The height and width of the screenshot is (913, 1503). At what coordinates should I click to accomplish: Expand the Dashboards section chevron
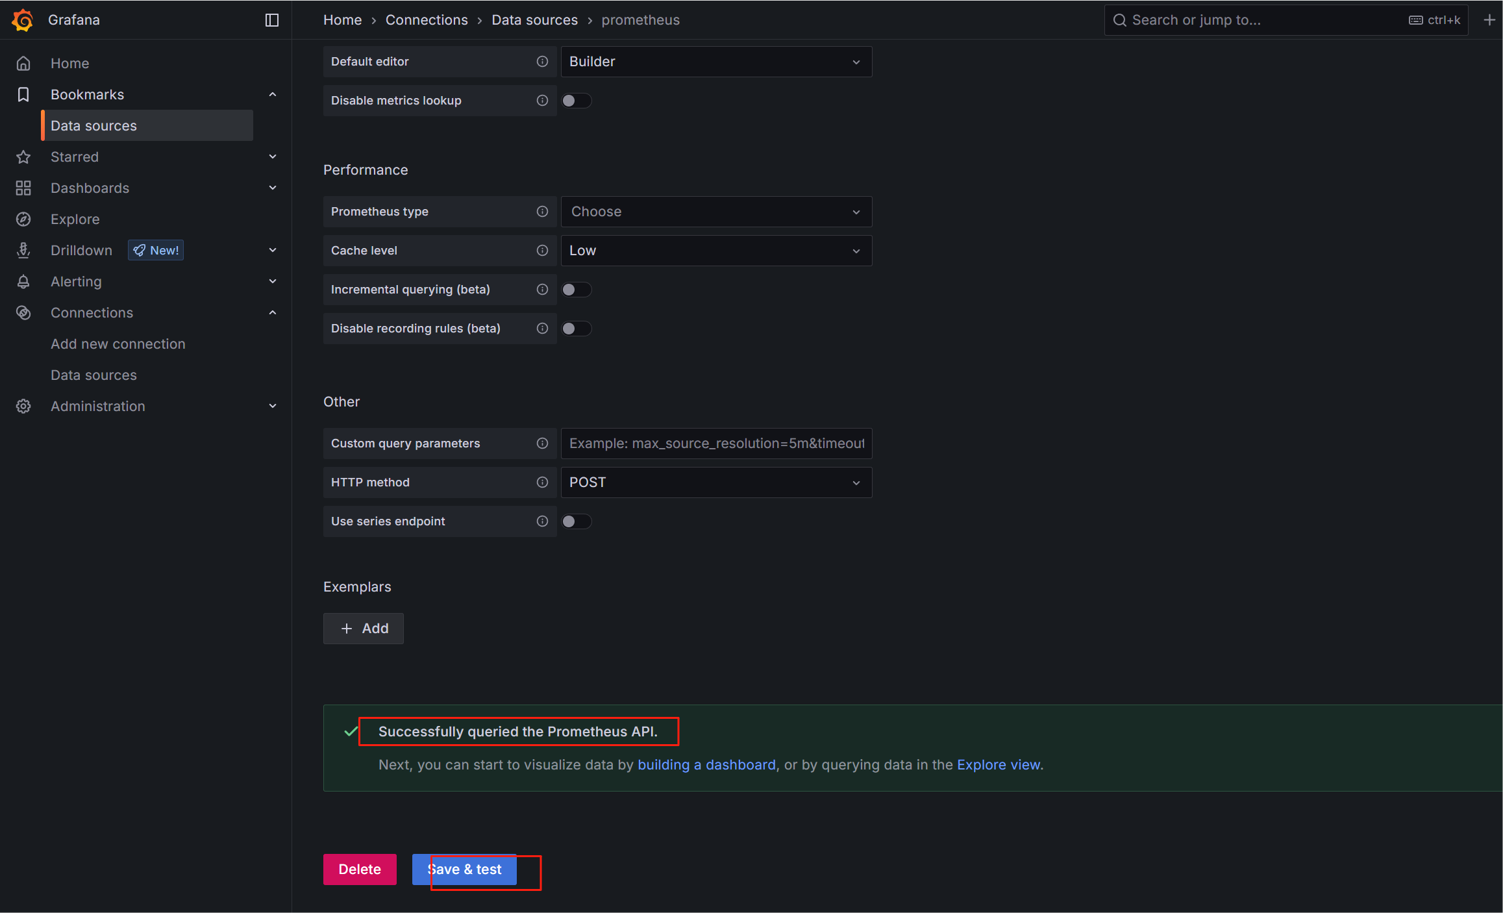pos(273,188)
